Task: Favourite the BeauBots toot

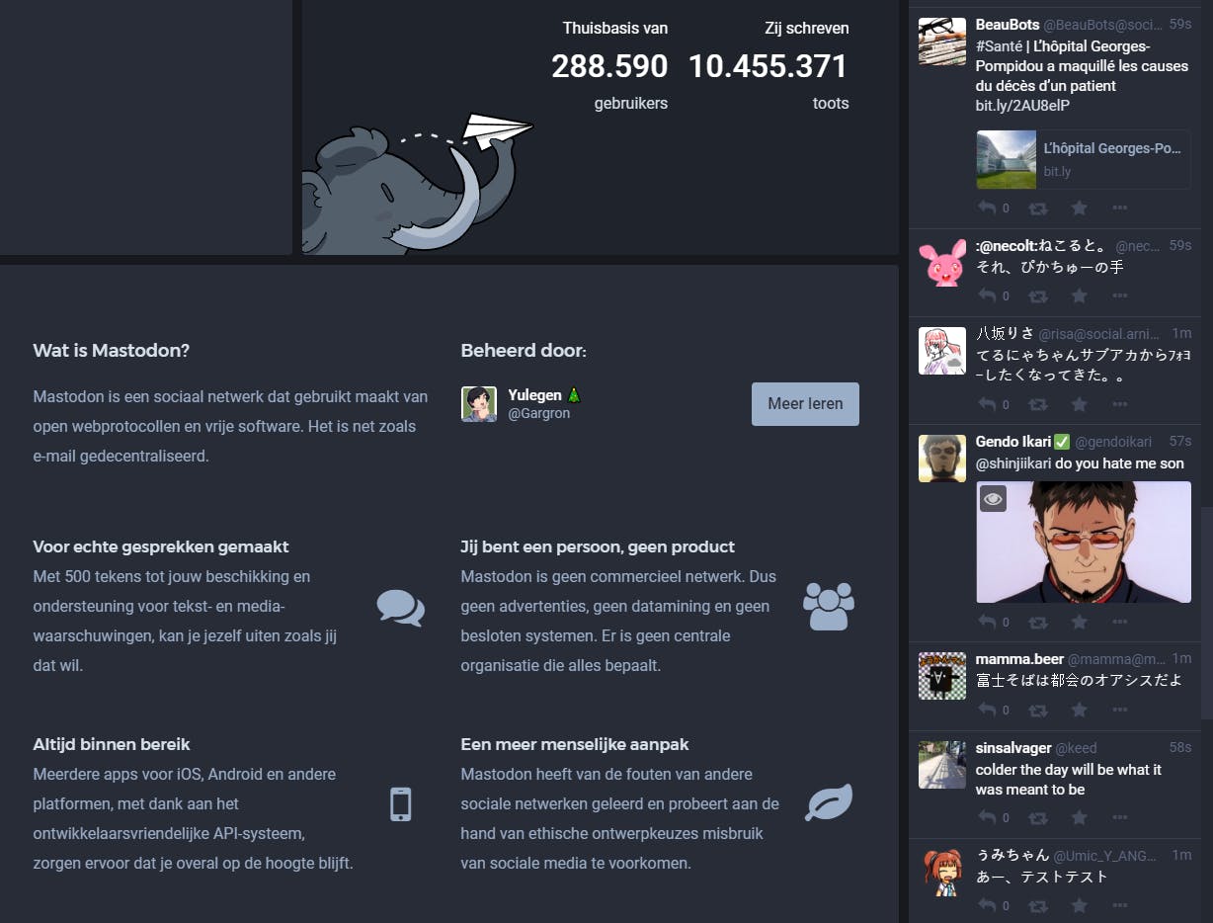Action: (x=1079, y=208)
